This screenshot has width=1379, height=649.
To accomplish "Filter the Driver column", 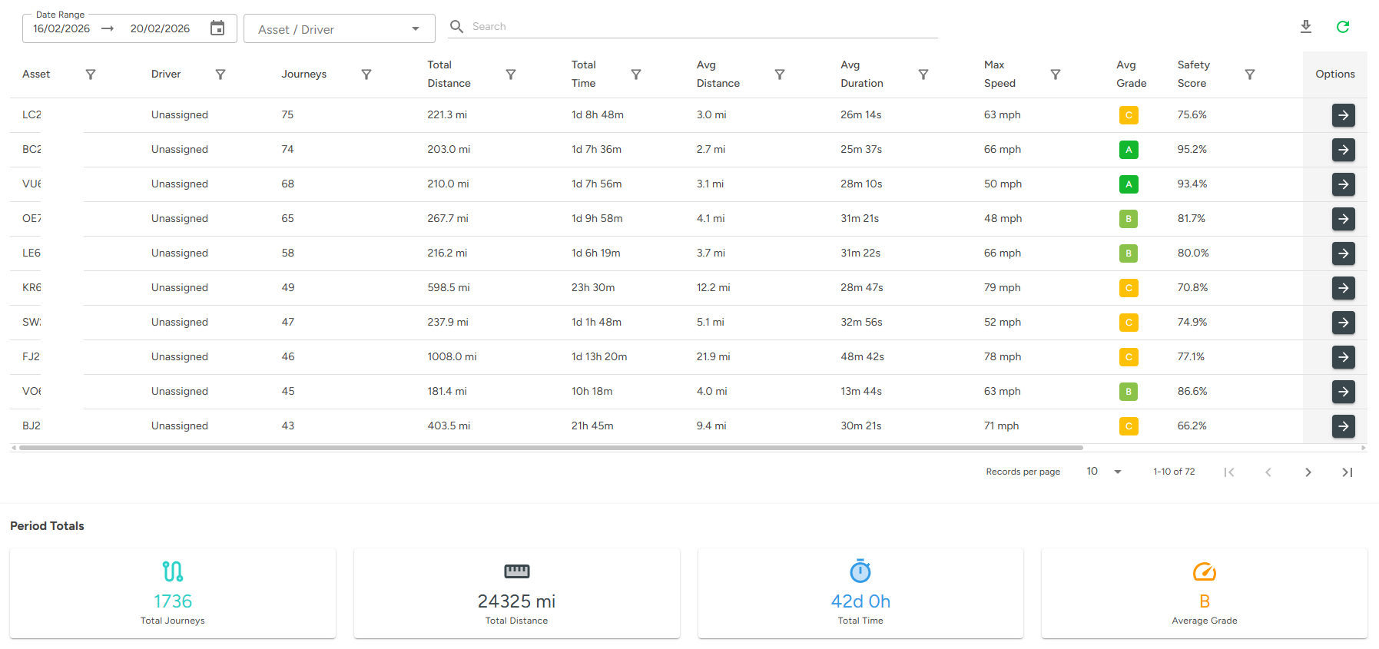I will click(220, 75).
